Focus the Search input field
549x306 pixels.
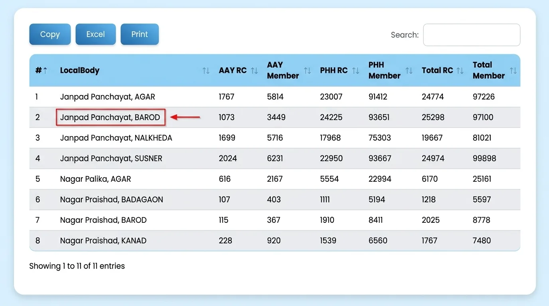click(472, 35)
